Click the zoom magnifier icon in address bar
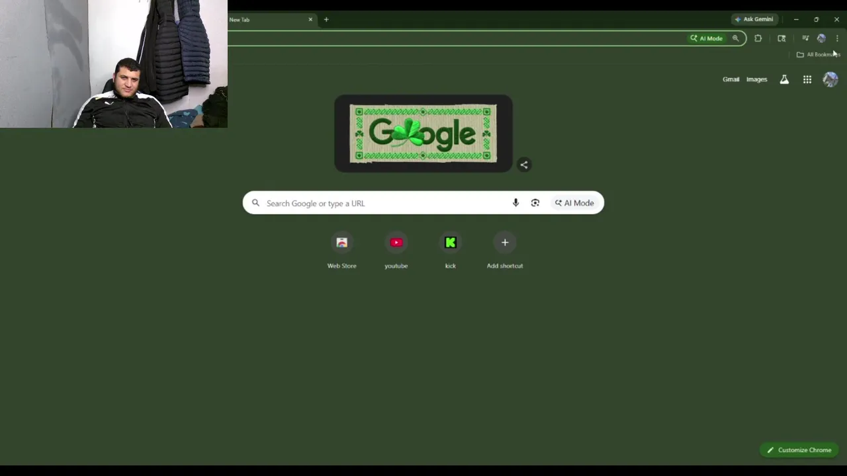Image resolution: width=847 pixels, height=476 pixels. 735,38
